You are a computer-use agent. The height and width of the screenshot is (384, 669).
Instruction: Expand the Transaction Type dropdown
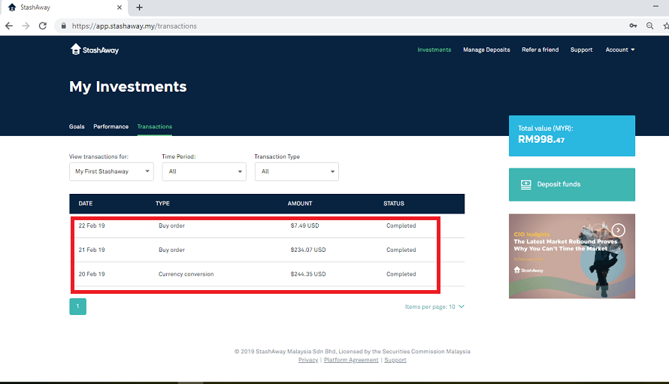[297, 171]
